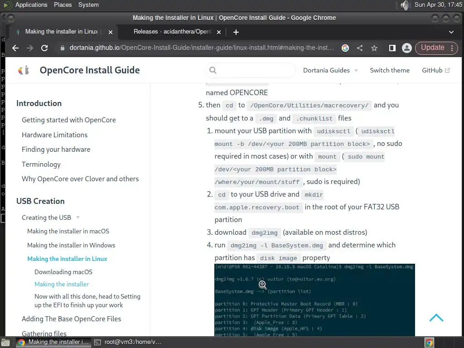Click Chrome's forward navigation arrow
The image size is (464, 348).
pyautogui.click(x=30, y=48)
